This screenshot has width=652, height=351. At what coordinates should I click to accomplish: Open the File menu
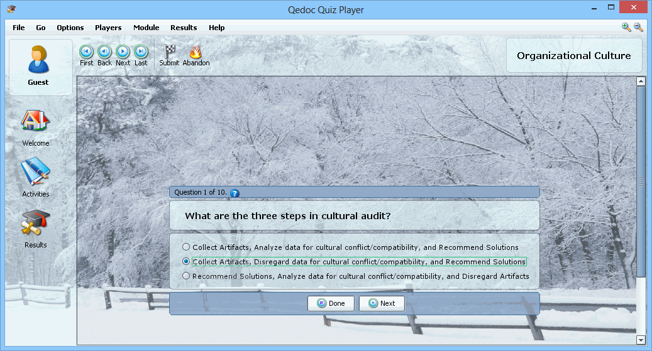coord(19,28)
